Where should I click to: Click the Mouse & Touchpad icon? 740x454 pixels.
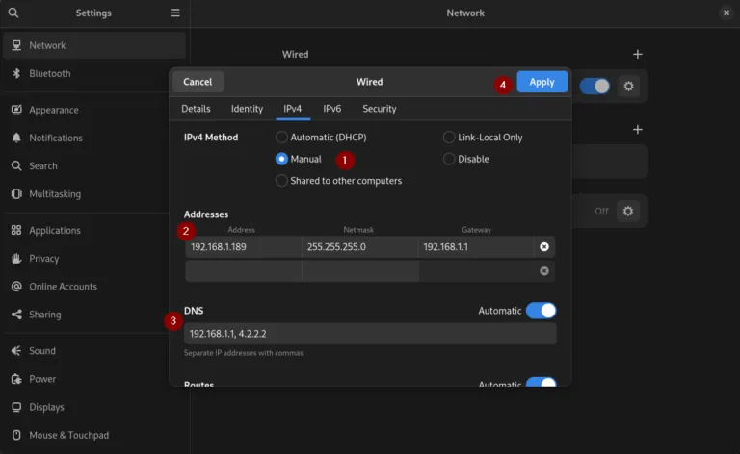[16, 435]
